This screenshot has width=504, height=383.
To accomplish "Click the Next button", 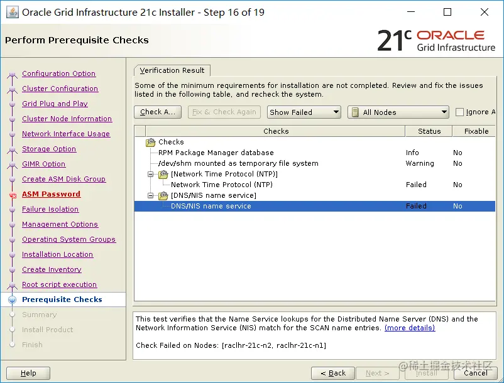I will [x=377, y=373].
